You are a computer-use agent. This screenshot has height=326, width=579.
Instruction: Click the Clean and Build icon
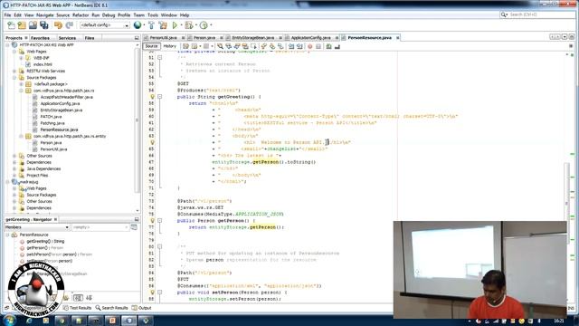pyautogui.click(x=163, y=25)
